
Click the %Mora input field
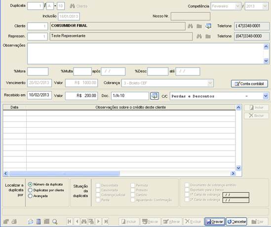[x=38, y=72]
